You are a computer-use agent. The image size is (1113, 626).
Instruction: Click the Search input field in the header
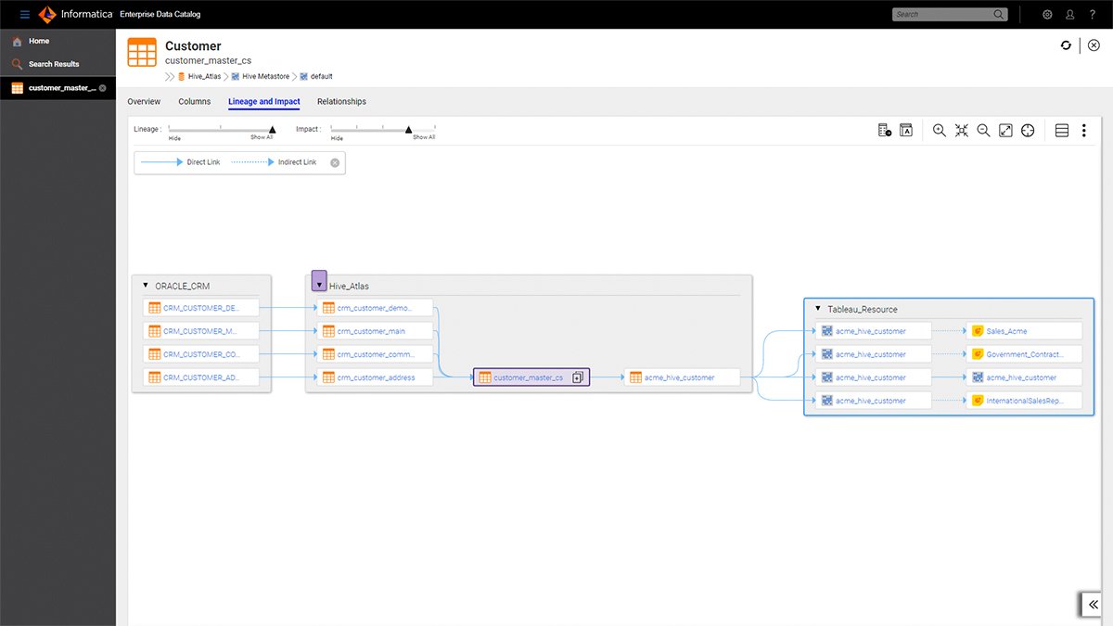(941, 15)
